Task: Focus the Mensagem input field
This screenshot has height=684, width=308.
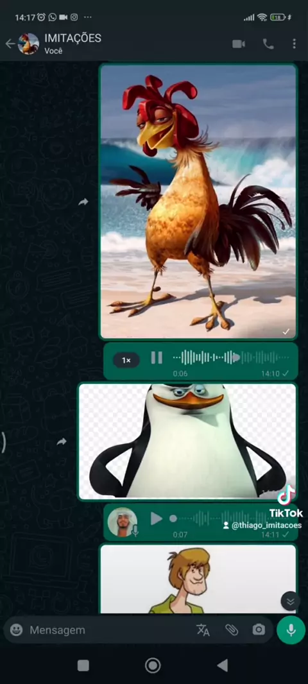Action: click(x=109, y=630)
